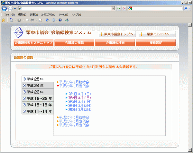Image resolution: width=193 pixels, height=153 pixels.
Task: Select the 平成24年 year tab
Action: 38,86
